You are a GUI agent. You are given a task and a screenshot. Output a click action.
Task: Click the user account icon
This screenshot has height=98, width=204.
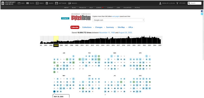tap(160, 3)
